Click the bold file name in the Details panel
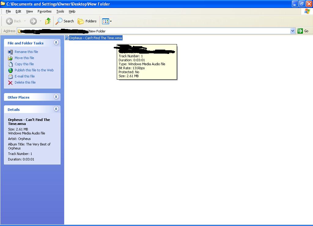The width and height of the screenshot is (313, 226). coord(29,122)
